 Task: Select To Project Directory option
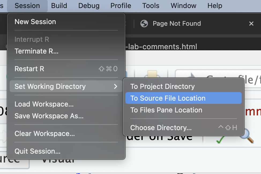pos(162,86)
